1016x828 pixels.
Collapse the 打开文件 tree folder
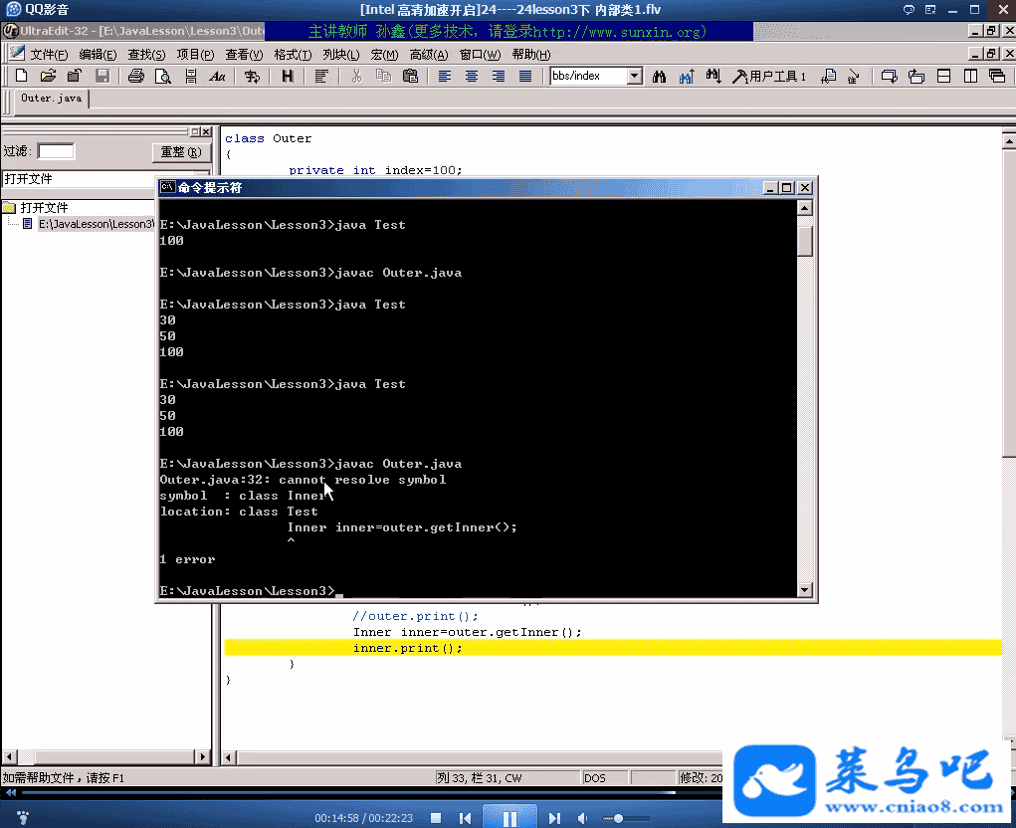[x=9, y=208]
